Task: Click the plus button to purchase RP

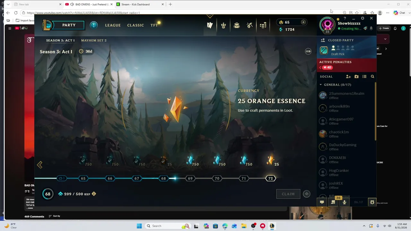Action: tap(303, 22)
